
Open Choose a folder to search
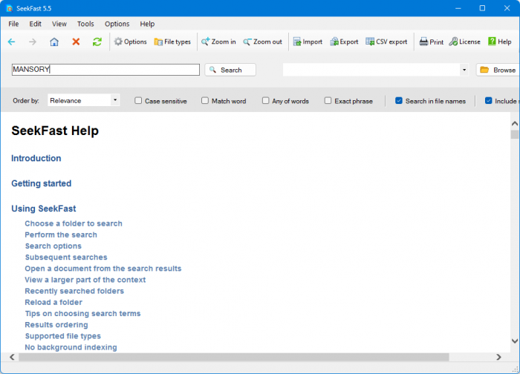point(74,223)
